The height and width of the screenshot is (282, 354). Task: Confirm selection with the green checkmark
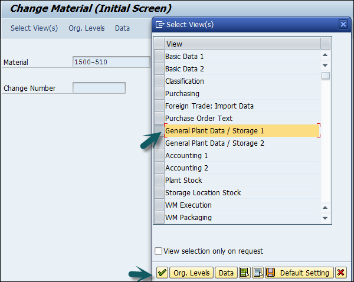[x=162, y=273]
